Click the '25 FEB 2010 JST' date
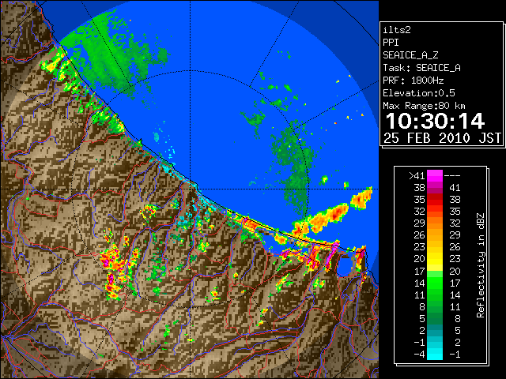Screen dimensions: 506x379 pos(443,138)
